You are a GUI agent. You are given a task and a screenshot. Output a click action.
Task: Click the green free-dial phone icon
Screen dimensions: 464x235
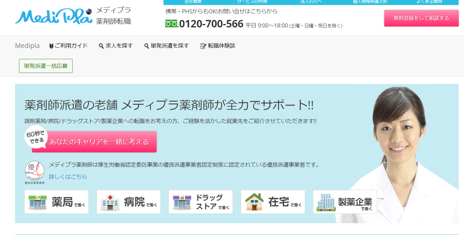tap(172, 24)
